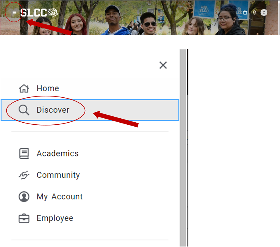Click the navigation panel's vertical scrollbar

pos(183,144)
